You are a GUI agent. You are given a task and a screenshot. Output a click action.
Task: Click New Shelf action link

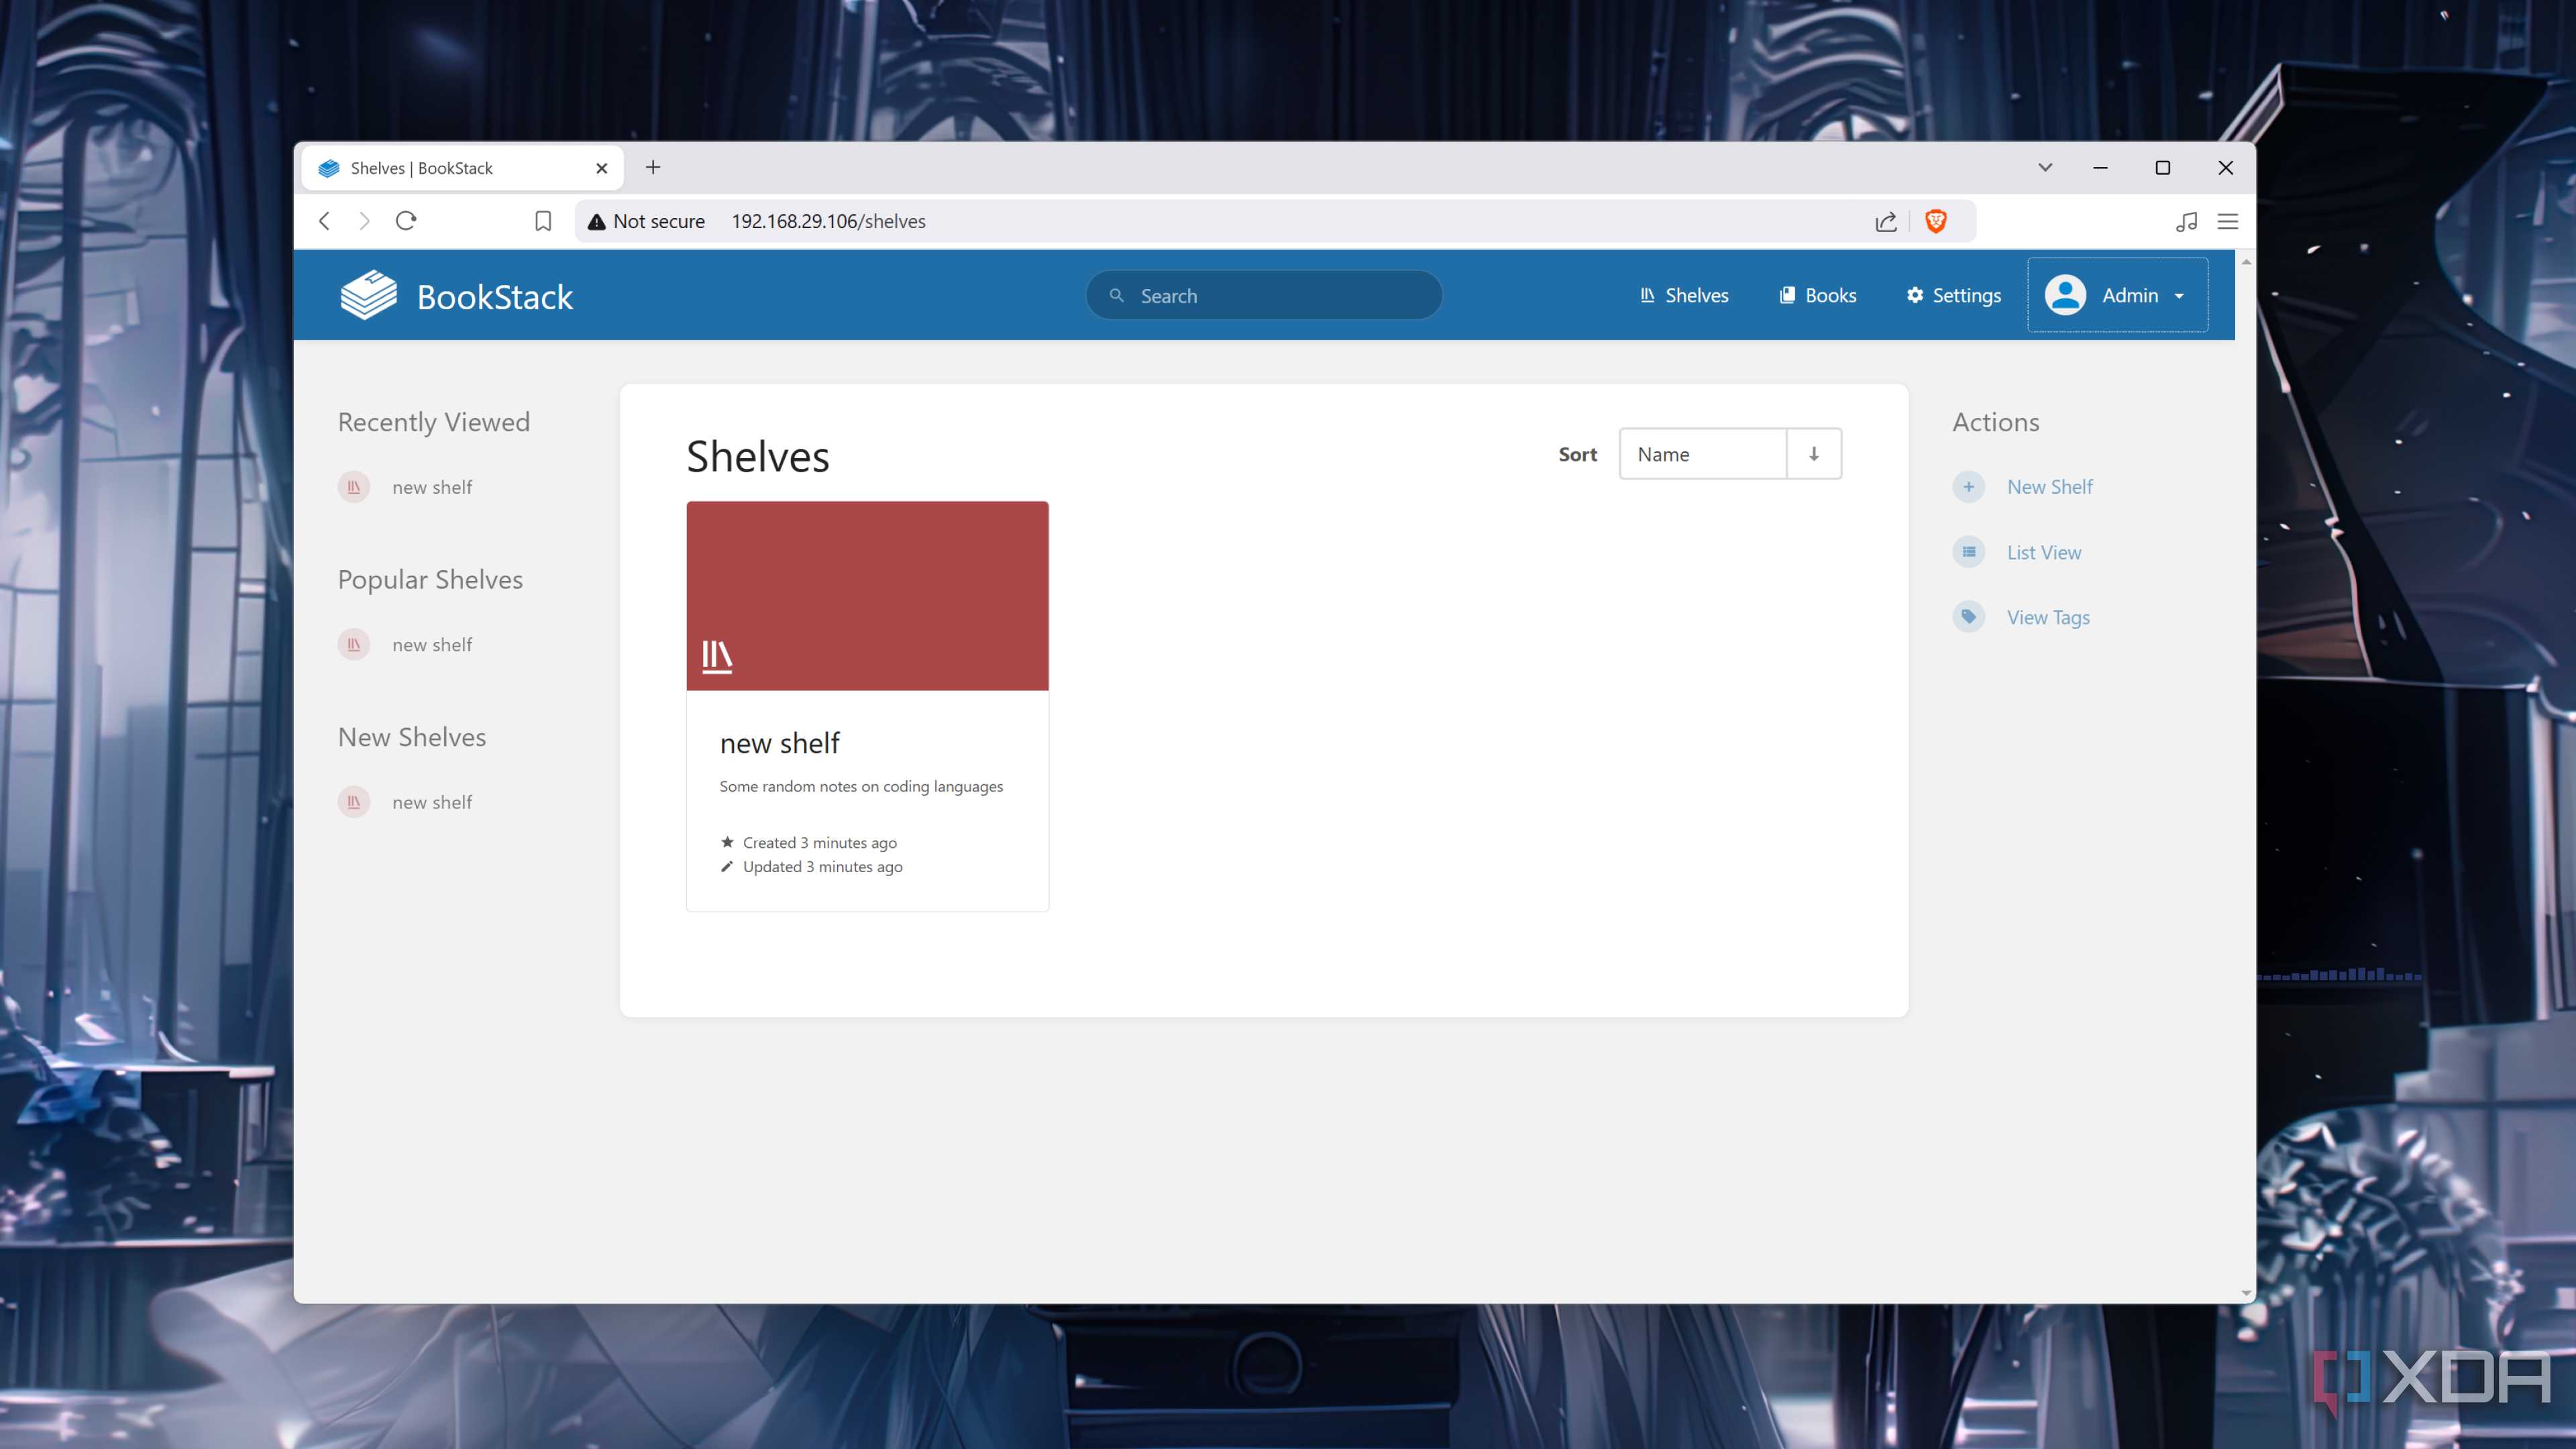pyautogui.click(x=2049, y=487)
